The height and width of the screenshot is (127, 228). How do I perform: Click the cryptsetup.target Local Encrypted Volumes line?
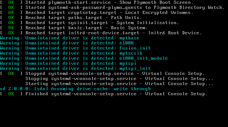point(108,13)
